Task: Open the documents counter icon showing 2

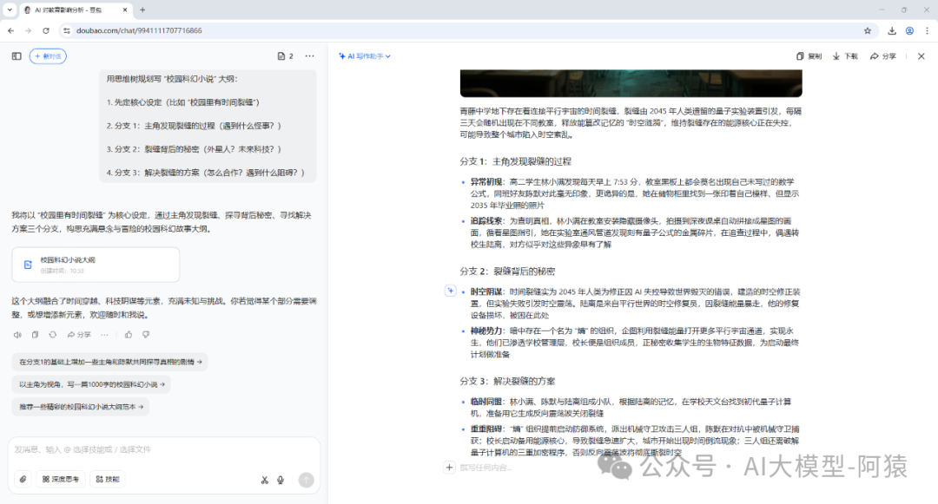Action: point(286,56)
